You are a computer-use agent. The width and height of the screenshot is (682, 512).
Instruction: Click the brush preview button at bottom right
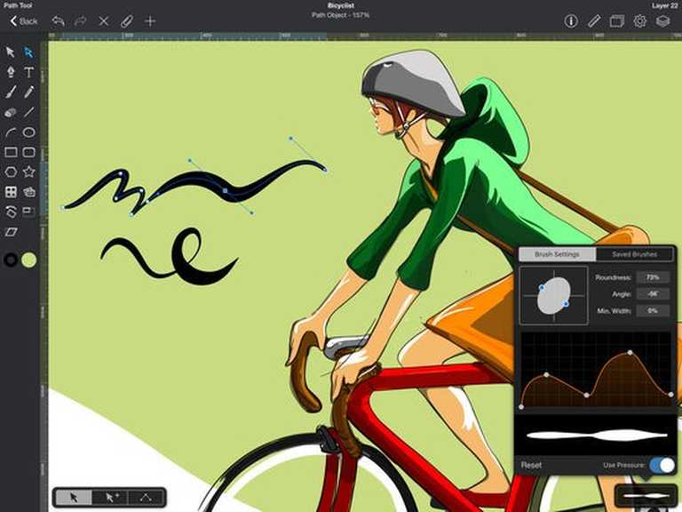646,495
